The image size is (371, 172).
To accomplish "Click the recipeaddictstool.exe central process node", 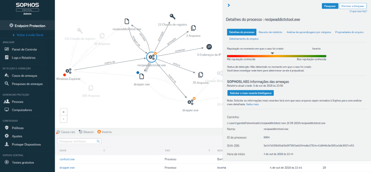I will click(151, 57).
